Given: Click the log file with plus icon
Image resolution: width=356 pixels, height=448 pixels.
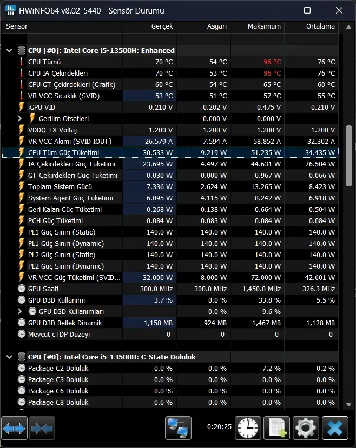Looking at the screenshot, I should (x=277, y=427).
